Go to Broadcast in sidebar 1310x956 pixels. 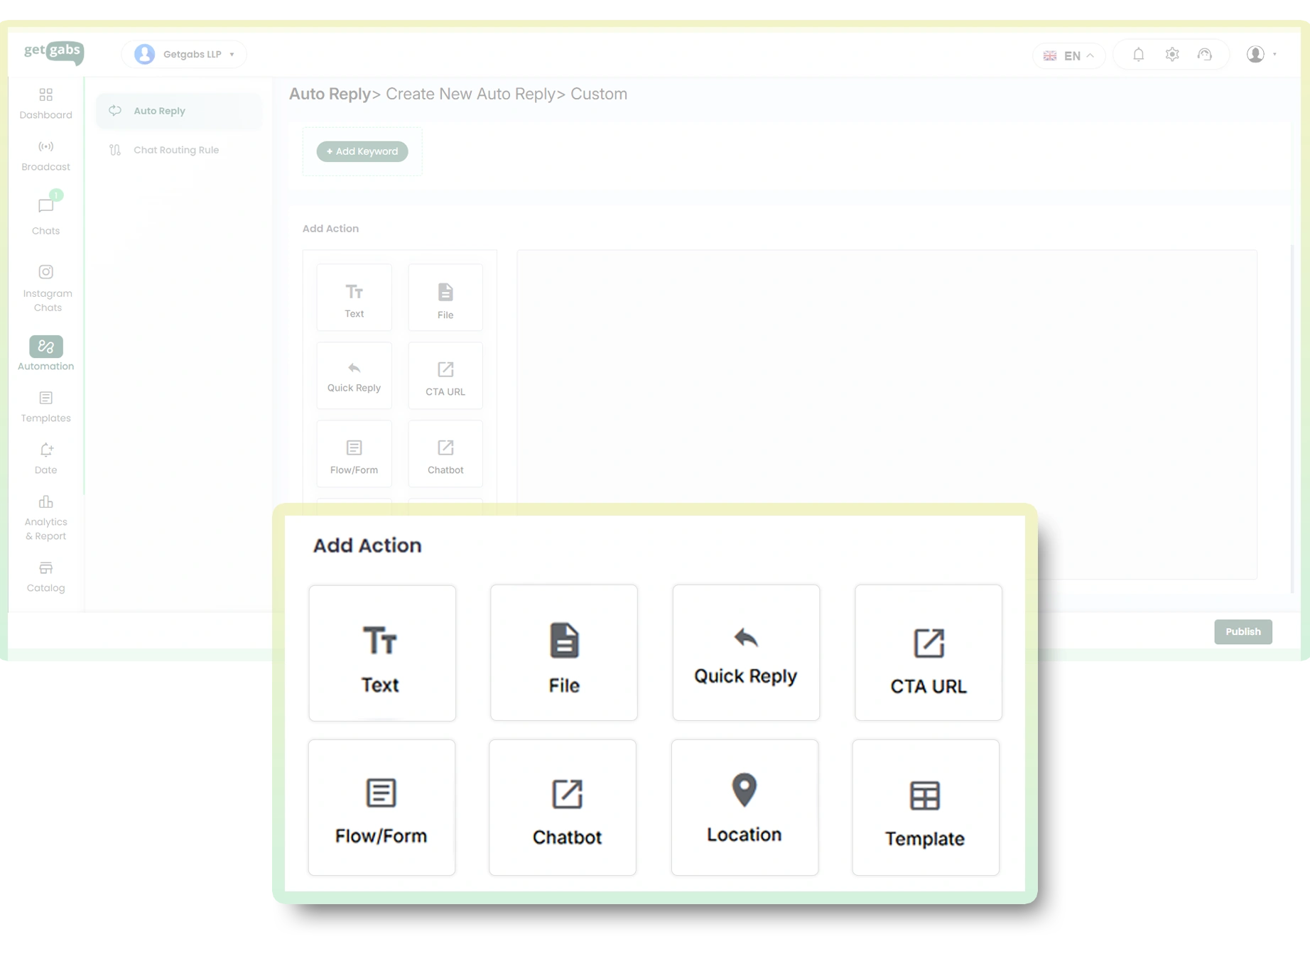point(45,156)
